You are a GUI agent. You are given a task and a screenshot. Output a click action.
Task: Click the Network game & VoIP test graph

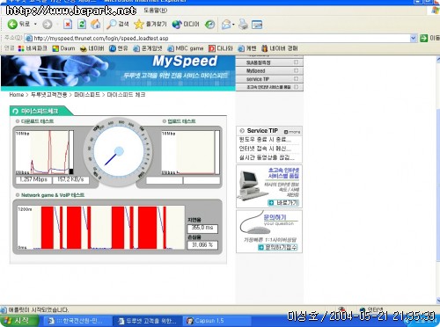(100, 228)
